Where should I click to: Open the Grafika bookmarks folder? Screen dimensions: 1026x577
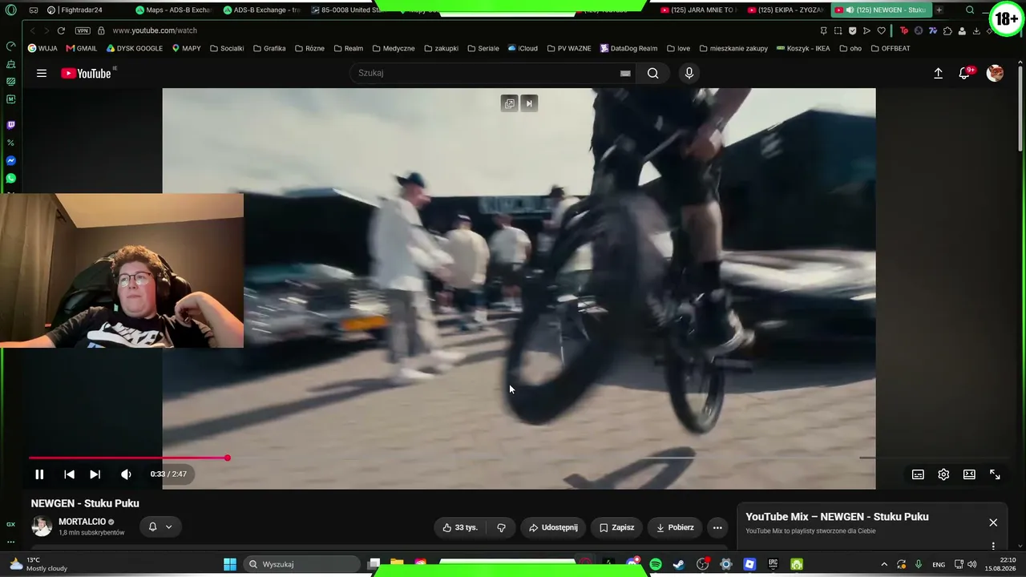pyautogui.click(x=269, y=48)
